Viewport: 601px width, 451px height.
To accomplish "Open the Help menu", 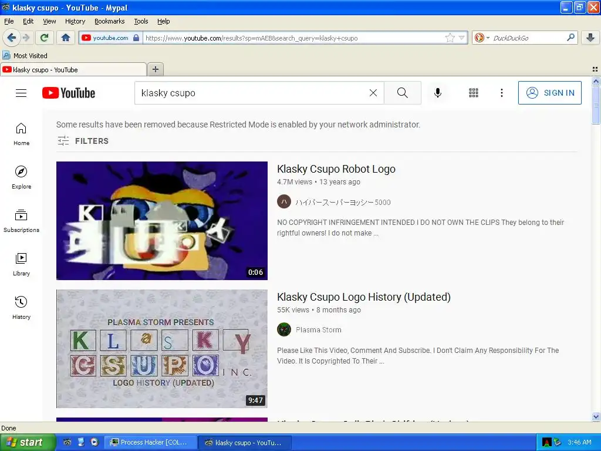I will point(163,21).
